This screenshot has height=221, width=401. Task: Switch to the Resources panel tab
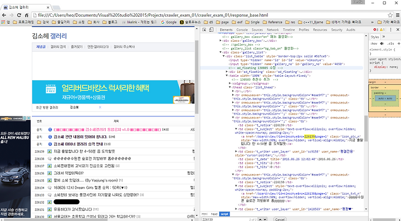tap(320, 30)
